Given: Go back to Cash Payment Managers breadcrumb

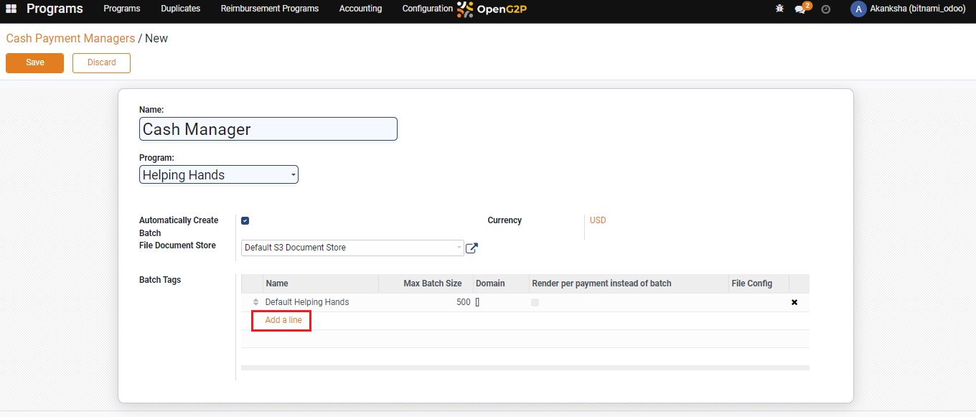Looking at the screenshot, I should pos(70,38).
